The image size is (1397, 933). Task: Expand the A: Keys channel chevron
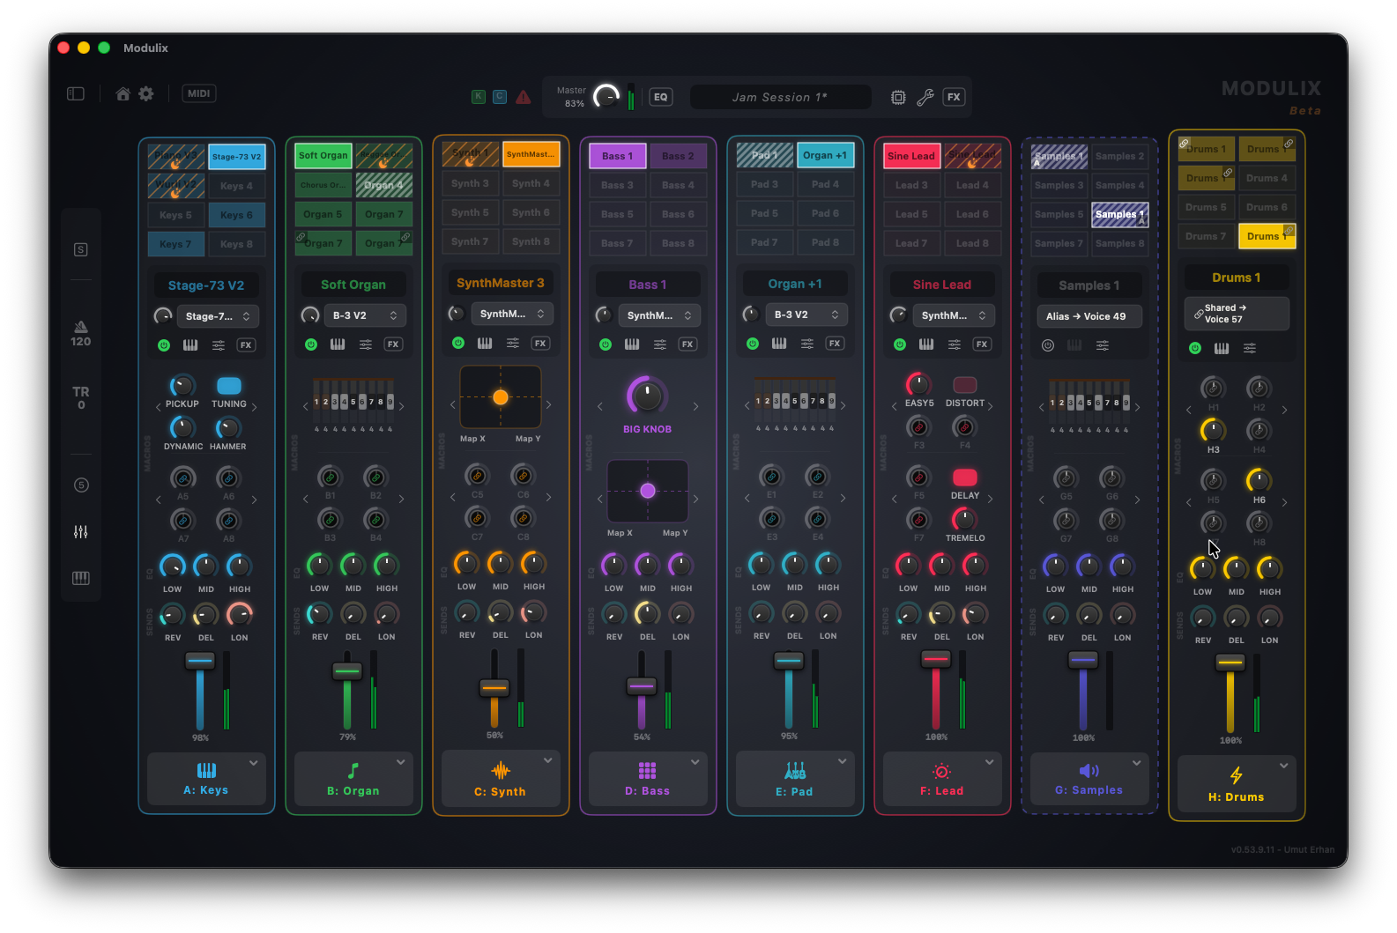click(x=254, y=763)
